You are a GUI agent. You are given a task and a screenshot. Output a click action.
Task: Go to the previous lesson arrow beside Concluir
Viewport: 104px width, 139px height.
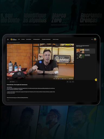click(8, 82)
